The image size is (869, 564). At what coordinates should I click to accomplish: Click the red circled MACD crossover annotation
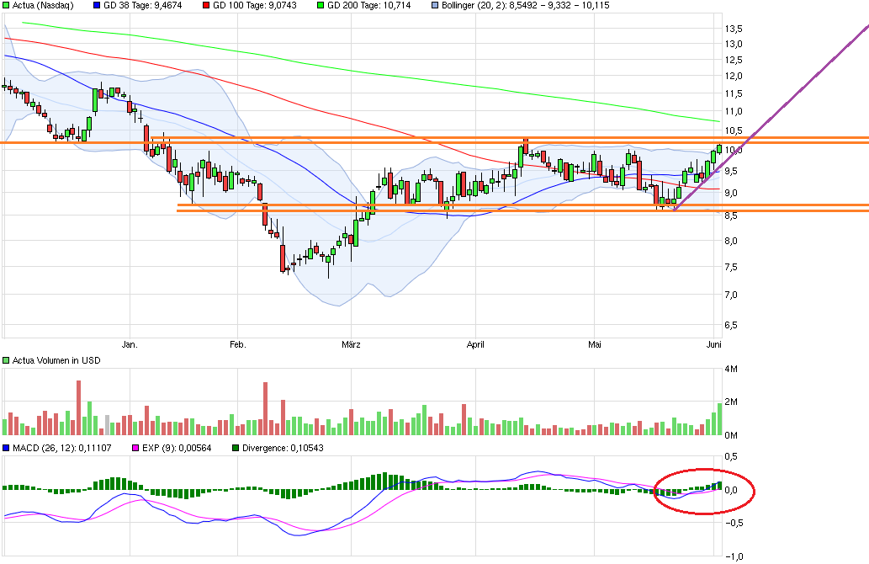(705, 491)
